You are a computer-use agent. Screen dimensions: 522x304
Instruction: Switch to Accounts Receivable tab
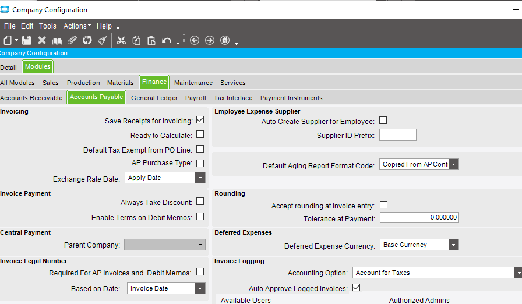click(x=31, y=98)
